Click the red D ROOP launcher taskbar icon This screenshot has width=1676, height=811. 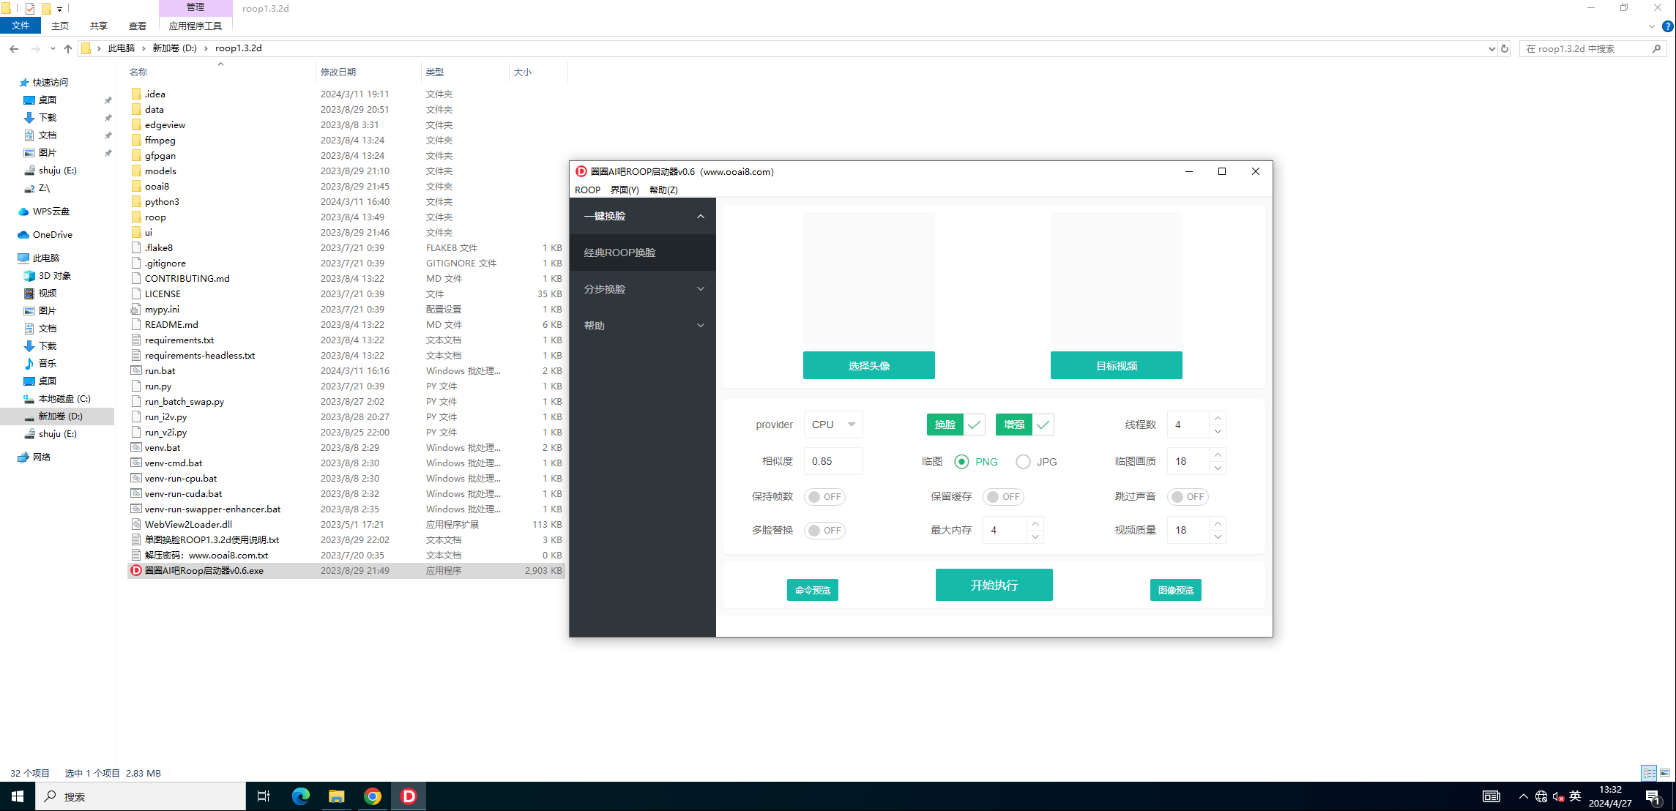click(409, 796)
